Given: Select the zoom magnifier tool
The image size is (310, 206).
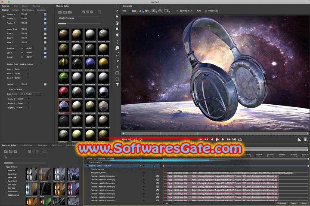Looking at the screenshot, I should click(117, 17).
